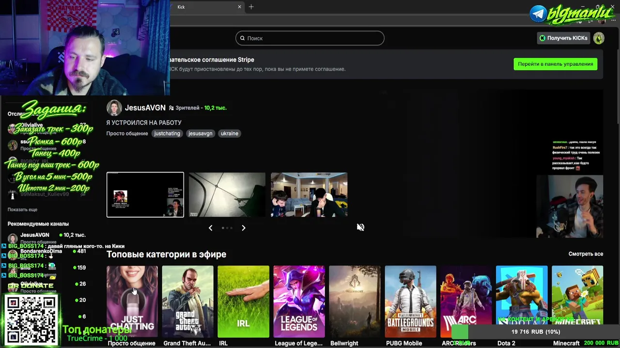Select third featured stream thumbnail with two people

coord(309,195)
